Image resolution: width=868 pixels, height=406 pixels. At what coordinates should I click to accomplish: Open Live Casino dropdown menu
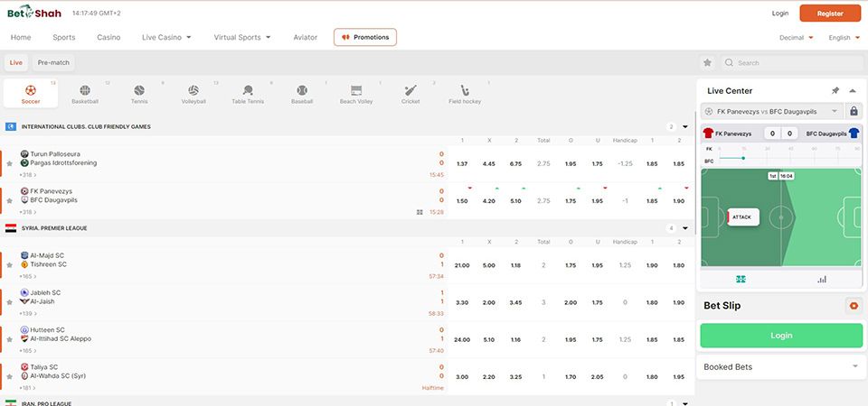pyautogui.click(x=166, y=38)
